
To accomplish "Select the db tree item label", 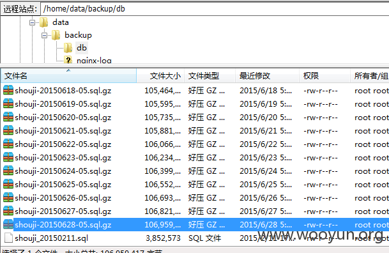I will click(82, 48).
